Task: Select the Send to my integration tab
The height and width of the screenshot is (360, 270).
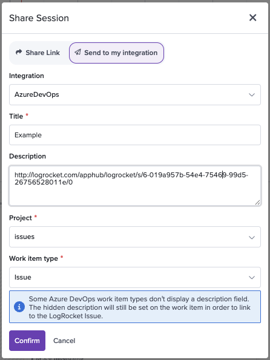Action: pos(116,53)
